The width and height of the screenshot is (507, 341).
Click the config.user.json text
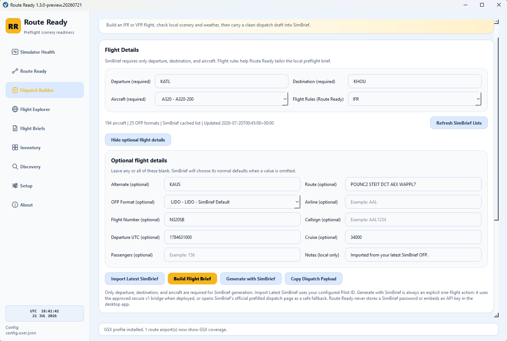[21, 333]
